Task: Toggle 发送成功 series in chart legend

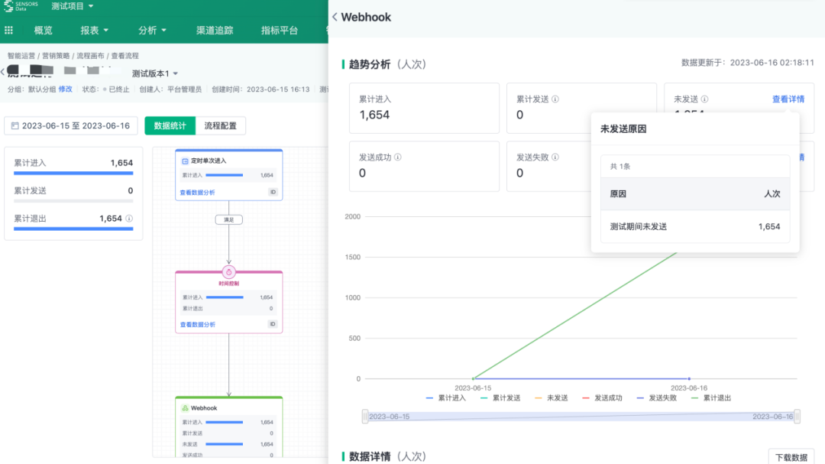Action: coord(603,398)
